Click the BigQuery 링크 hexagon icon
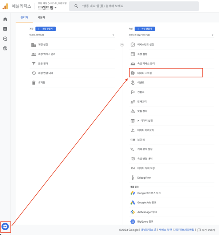 (133, 222)
